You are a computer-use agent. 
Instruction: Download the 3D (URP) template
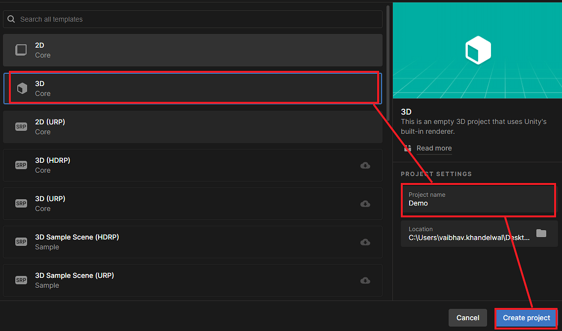pyautogui.click(x=365, y=204)
